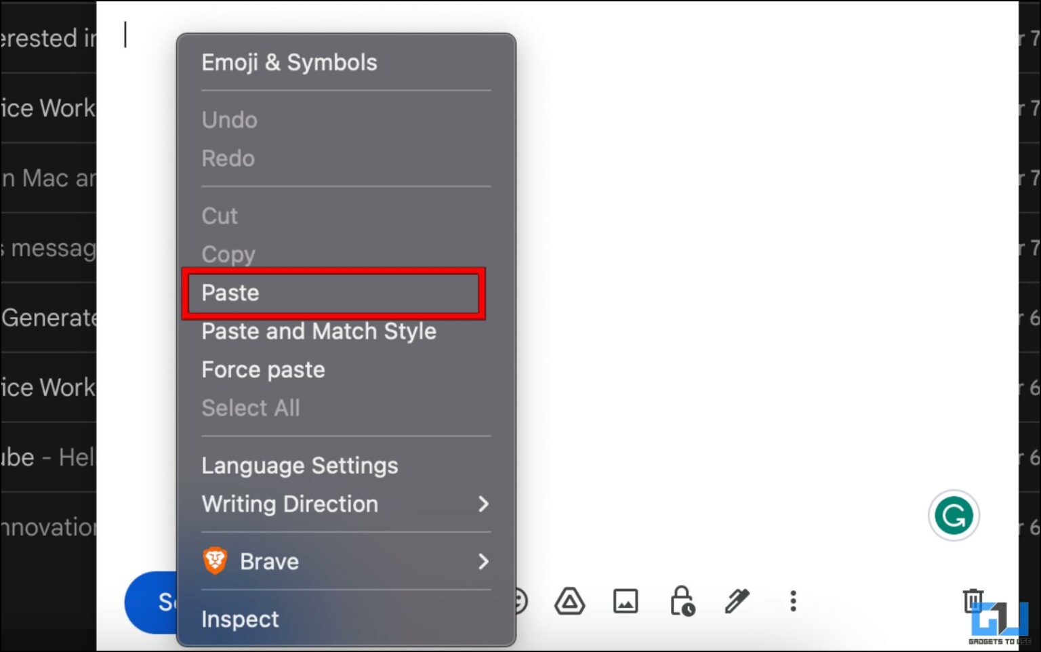The width and height of the screenshot is (1041, 652).
Task: Select Paste from the context menu
Action: [230, 293]
